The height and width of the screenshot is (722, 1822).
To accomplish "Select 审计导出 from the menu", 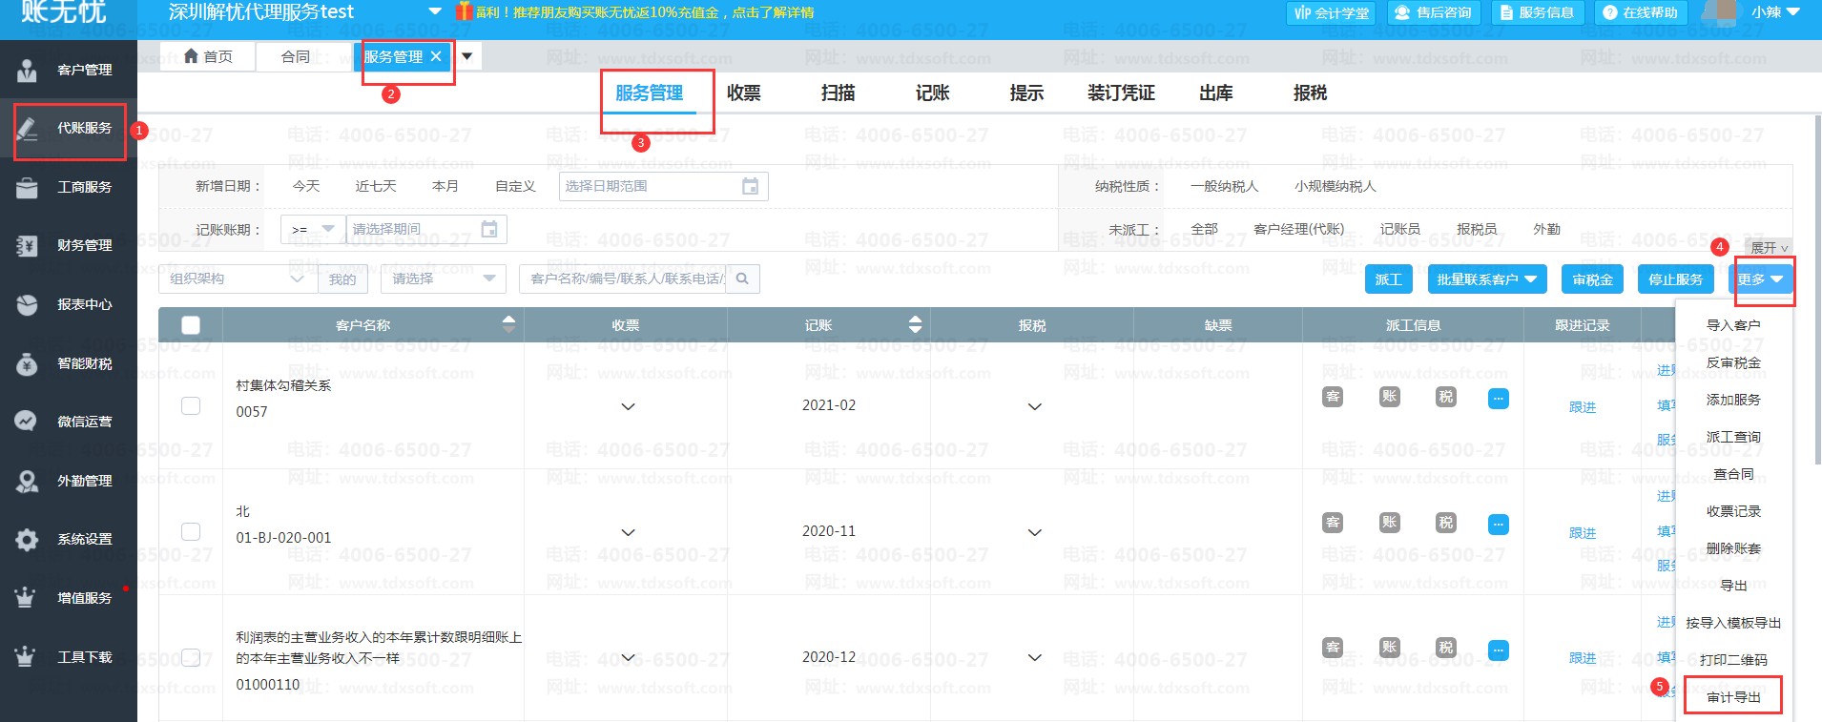I will [x=1733, y=697].
